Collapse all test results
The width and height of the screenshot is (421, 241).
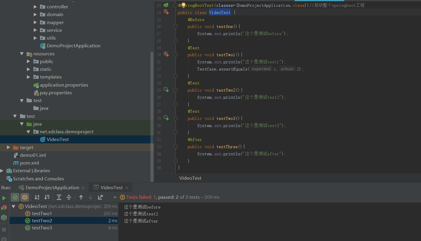click(x=69, y=197)
